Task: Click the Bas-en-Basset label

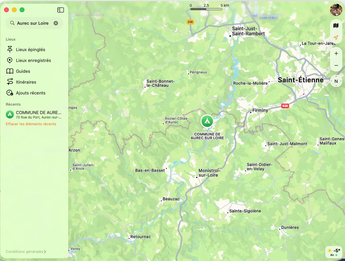Action: click(x=150, y=171)
